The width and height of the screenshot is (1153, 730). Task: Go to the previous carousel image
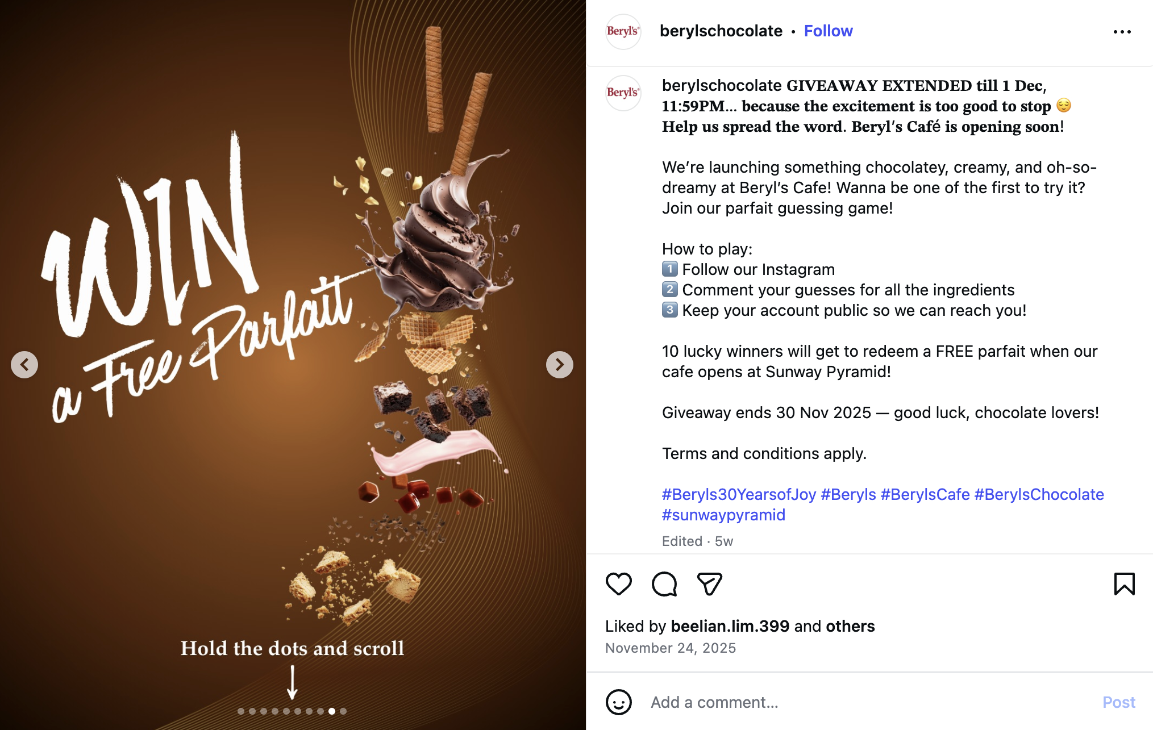coord(24,365)
